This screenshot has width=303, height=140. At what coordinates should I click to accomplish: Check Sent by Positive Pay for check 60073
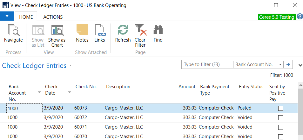click(280, 108)
